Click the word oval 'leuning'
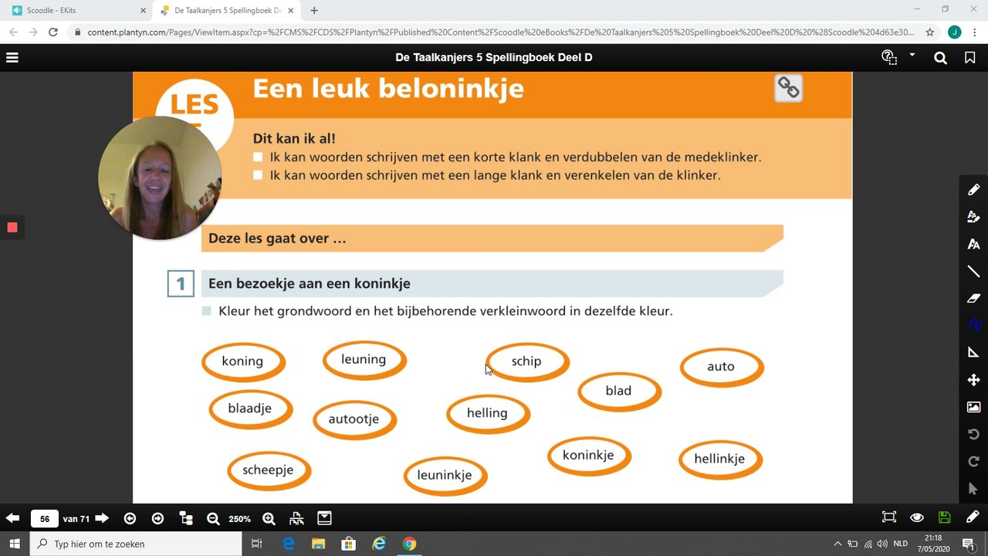Screen dimensions: 988x556 pos(364,360)
